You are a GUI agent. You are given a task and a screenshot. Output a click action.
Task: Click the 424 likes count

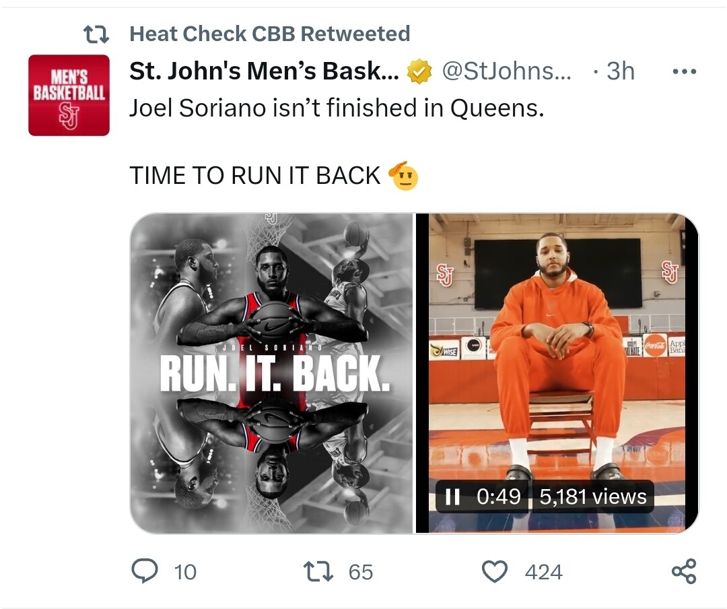coord(543,572)
